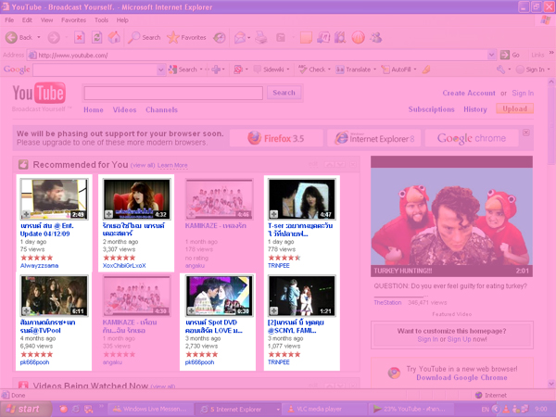Viewport: 556px width, 417px height.
Task: Open the Favorites menu
Action: tap(73, 20)
